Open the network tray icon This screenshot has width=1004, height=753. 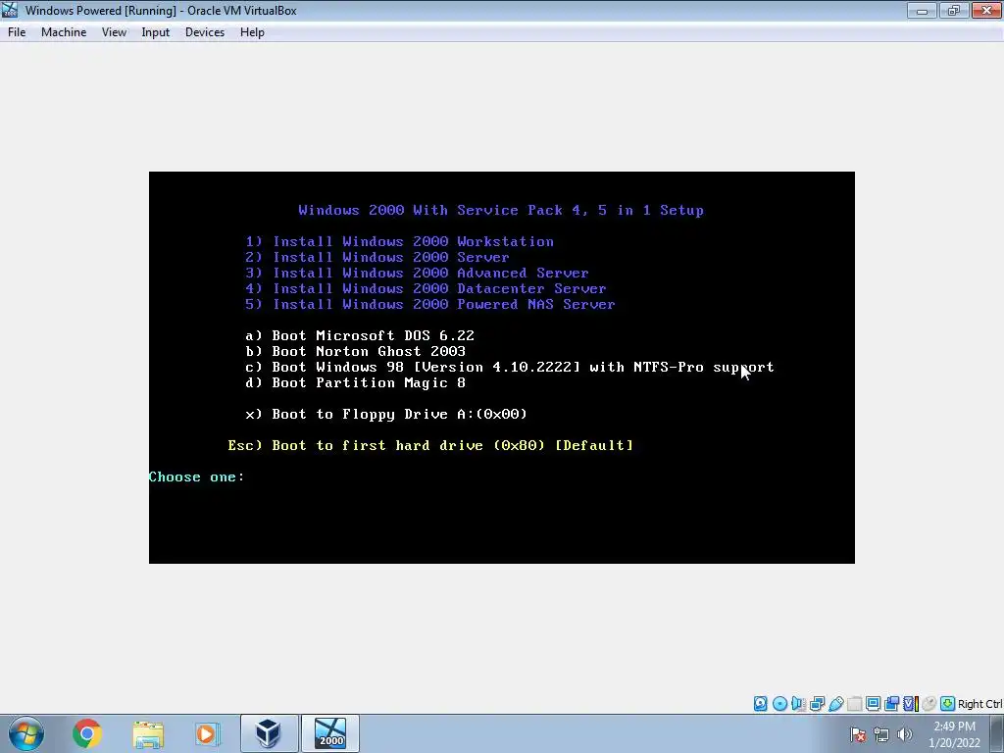(881, 734)
